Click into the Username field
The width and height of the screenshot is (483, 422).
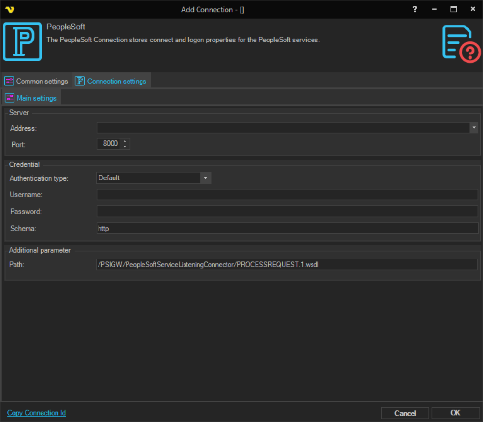tap(287, 194)
